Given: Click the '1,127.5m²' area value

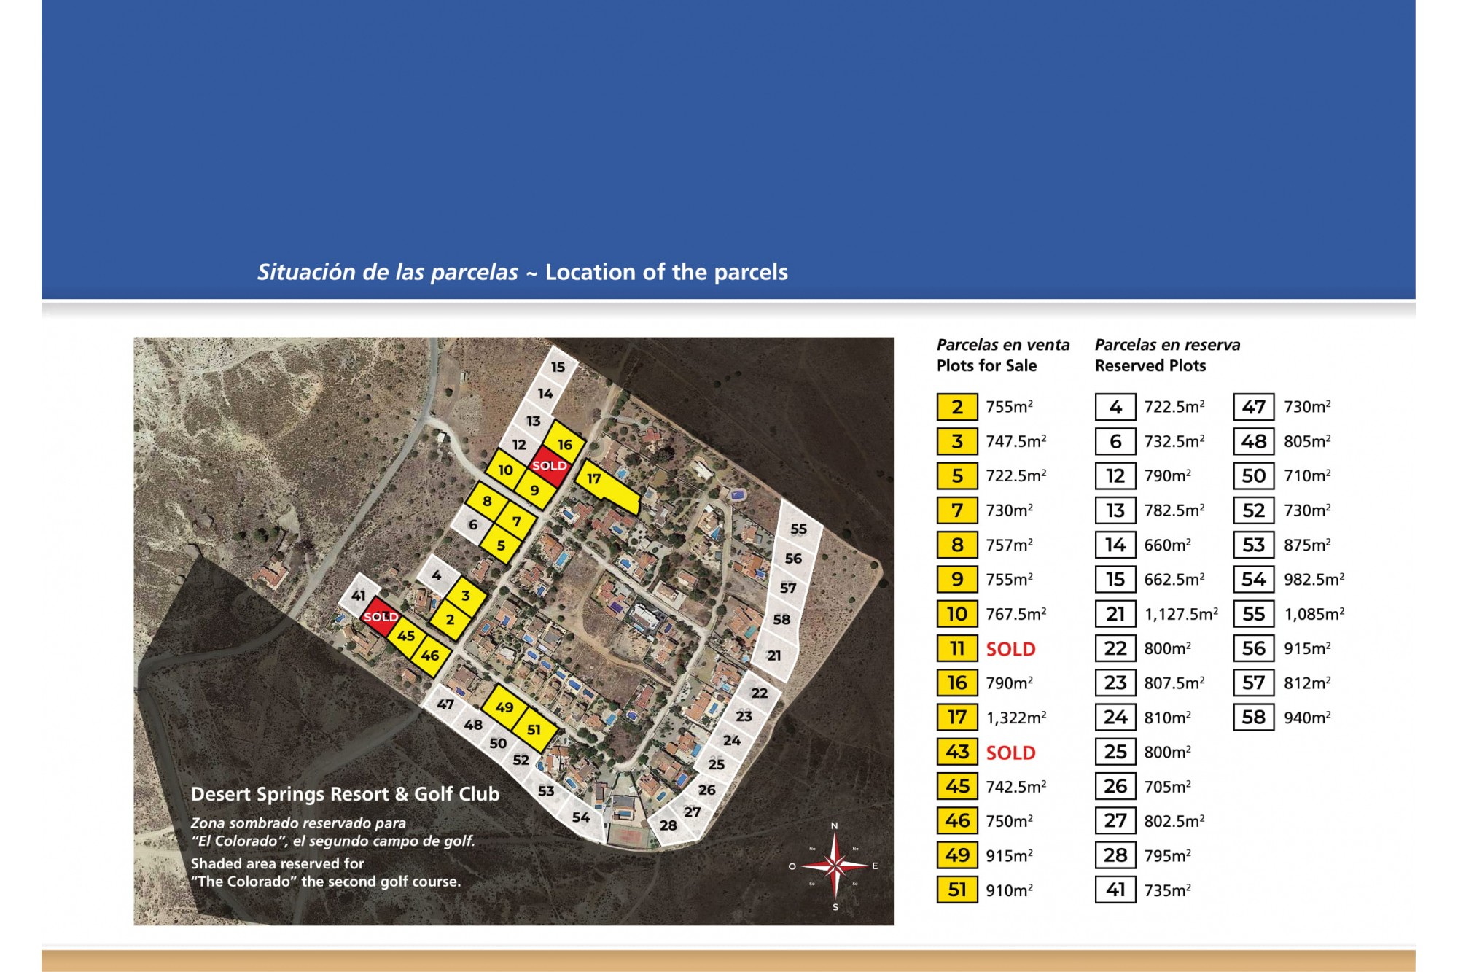Looking at the screenshot, I should point(1181,614).
